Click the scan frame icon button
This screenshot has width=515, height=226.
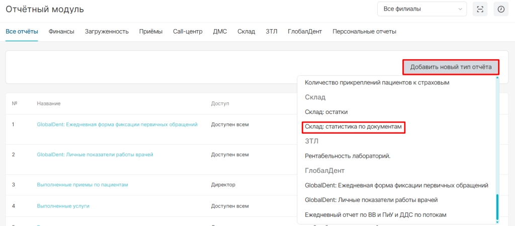tap(480, 9)
